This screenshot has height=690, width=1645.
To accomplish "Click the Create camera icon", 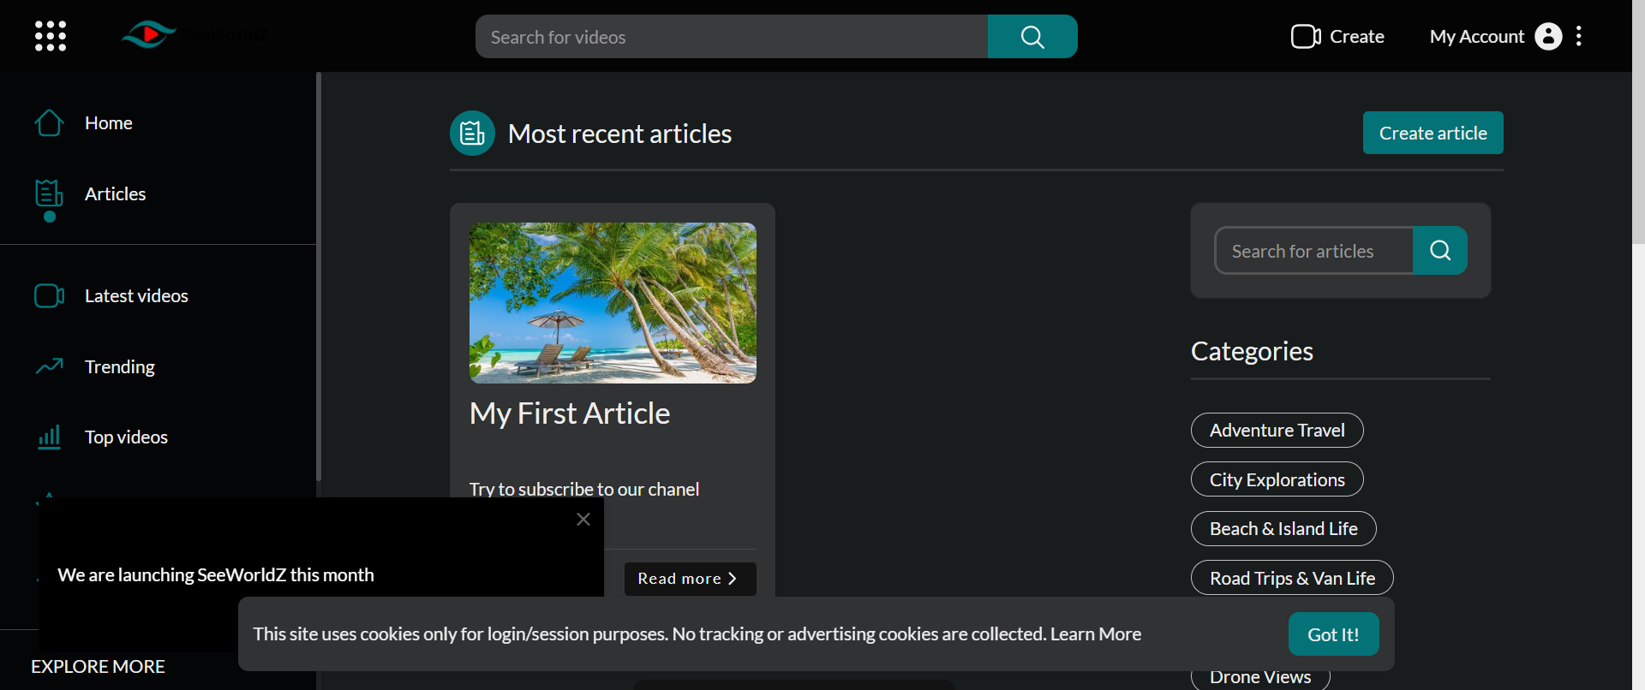I will (1306, 36).
